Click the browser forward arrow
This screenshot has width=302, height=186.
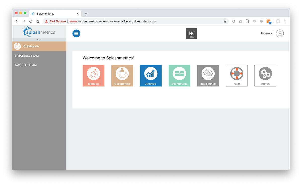click(24, 21)
